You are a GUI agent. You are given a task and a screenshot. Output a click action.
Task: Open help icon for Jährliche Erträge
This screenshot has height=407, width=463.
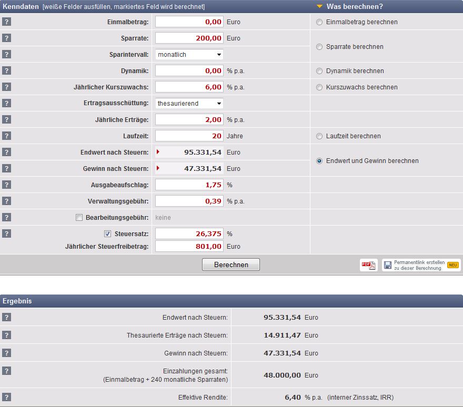6,119
